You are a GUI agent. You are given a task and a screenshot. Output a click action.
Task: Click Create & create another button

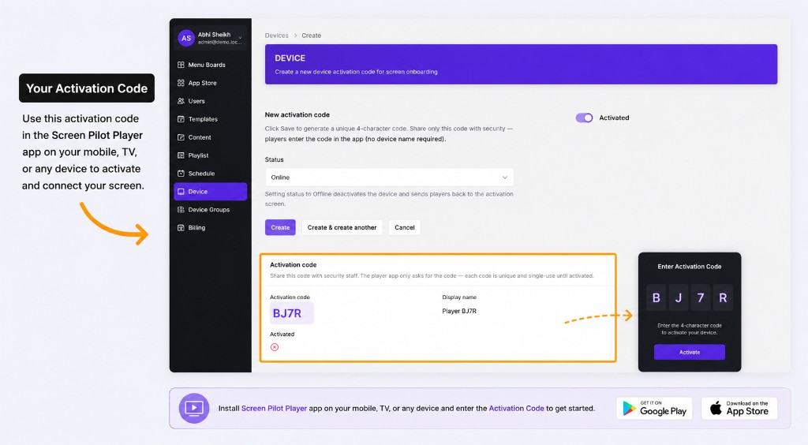[x=342, y=228]
